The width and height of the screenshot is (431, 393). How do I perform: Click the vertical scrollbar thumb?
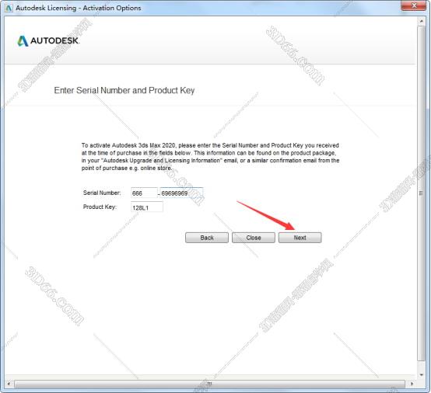click(x=421, y=193)
